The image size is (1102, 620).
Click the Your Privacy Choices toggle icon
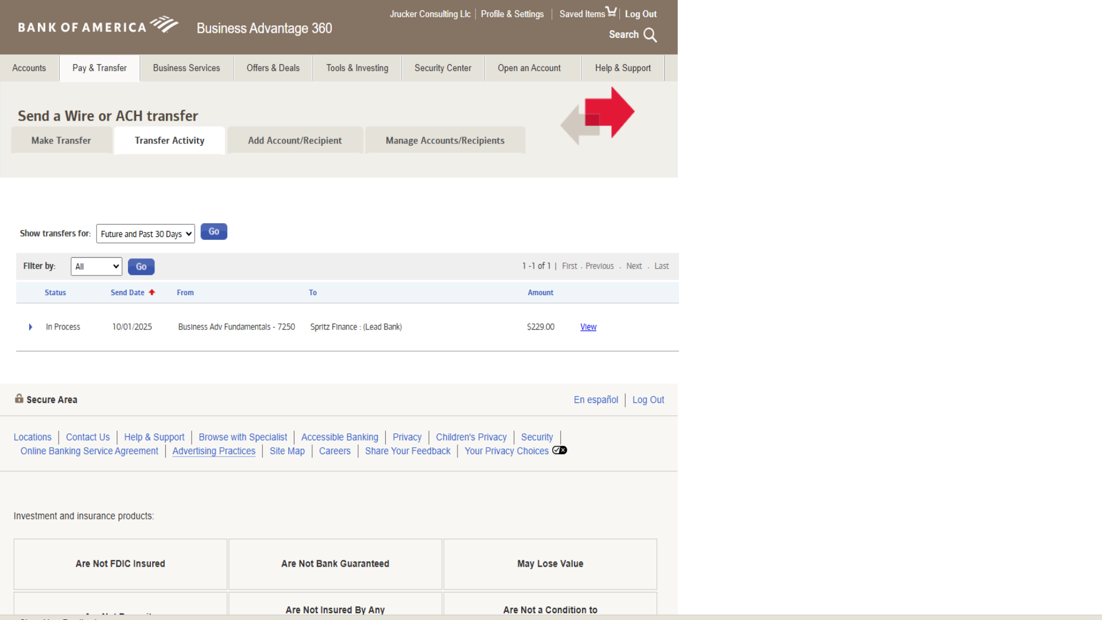point(559,451)
